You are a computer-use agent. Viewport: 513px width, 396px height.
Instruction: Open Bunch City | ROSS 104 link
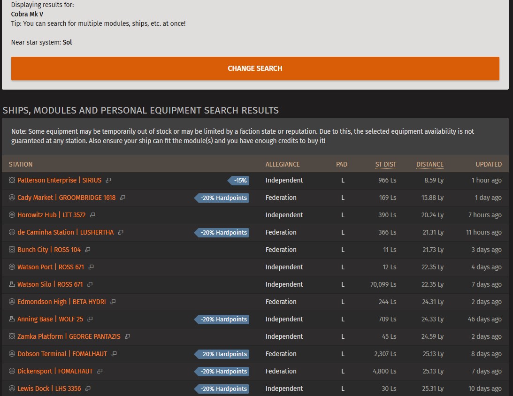tap(49, 250)
